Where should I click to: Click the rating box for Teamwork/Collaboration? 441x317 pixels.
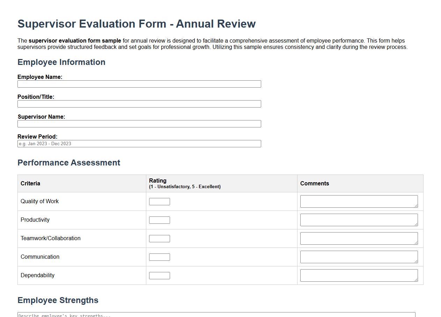(159, 238)
